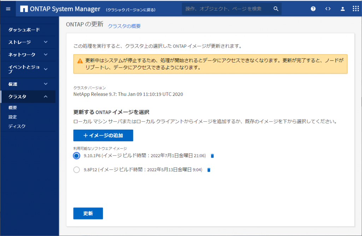Click the NetApp logo icon
Image resolution: width=362 pixels, height=236 pixels.
[x=24, y=9]
